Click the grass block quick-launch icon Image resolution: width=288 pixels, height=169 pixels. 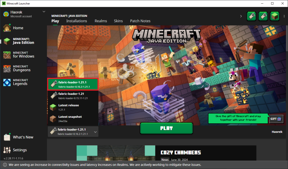click(275, 16)
